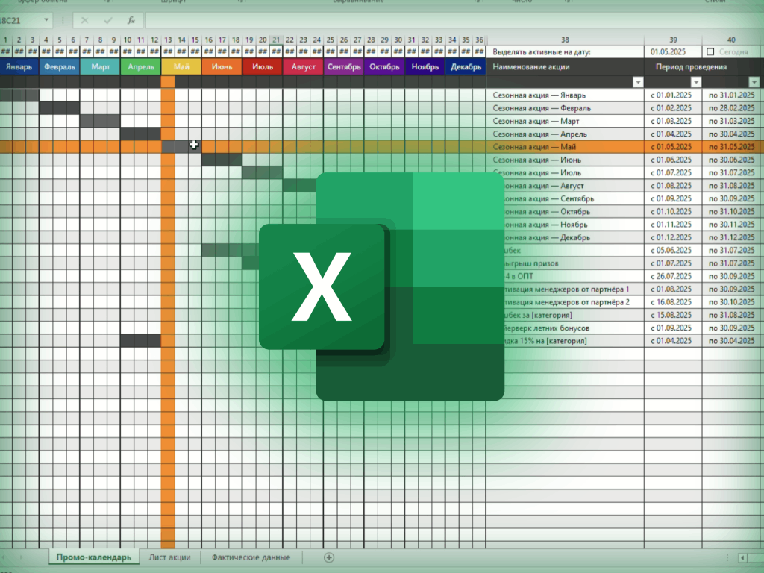
Task: Select the end date 'по 31.12.2025'
Action: point(731,237)
